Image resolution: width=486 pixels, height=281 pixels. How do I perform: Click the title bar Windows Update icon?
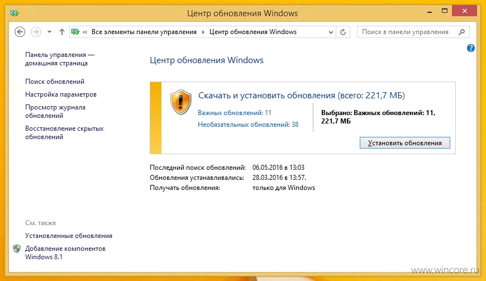click(15, 13)
